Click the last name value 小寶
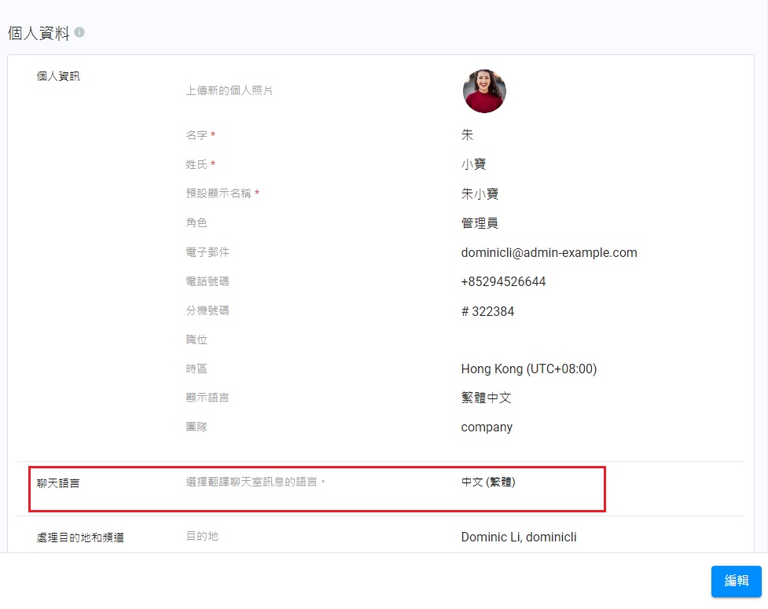 click(474, 164)
